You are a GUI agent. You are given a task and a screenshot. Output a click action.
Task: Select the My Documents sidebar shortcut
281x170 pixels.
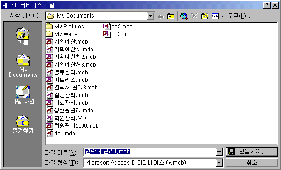(23, 66)
